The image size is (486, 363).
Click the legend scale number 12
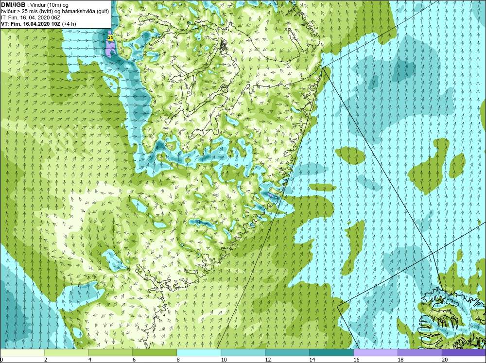click(268, 360)
